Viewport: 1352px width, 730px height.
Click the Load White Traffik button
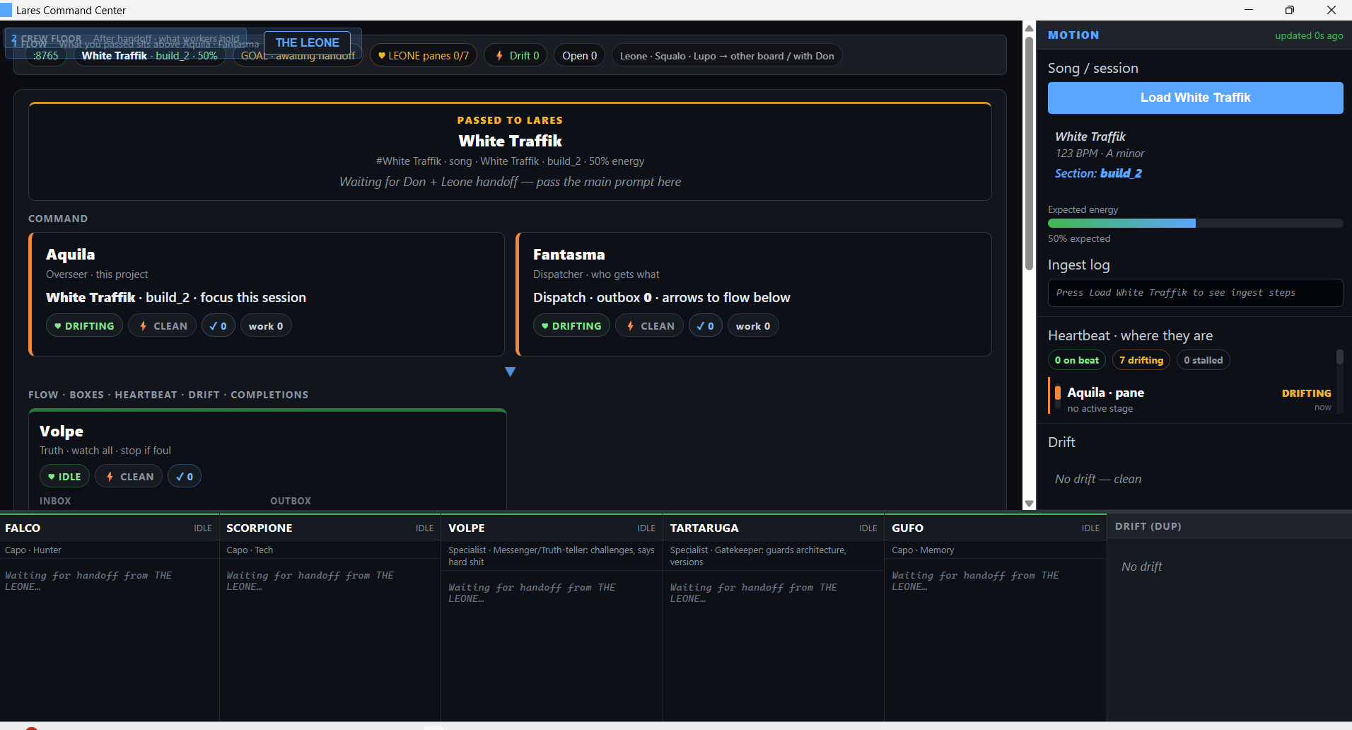tap(1195, 98)
